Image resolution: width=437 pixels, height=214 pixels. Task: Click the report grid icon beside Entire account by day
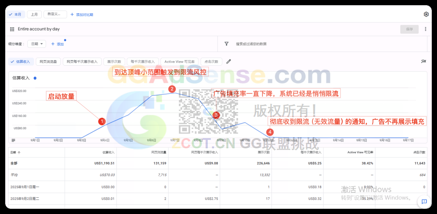click(12, 29)
